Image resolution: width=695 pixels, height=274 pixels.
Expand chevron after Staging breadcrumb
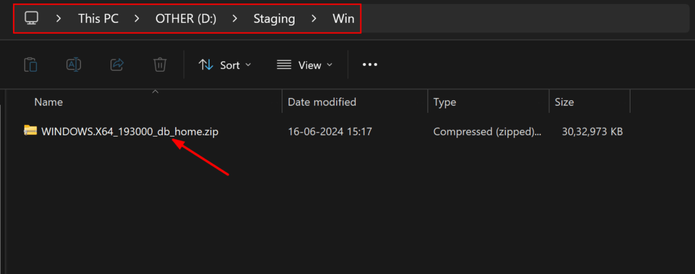tap(314, 18)
